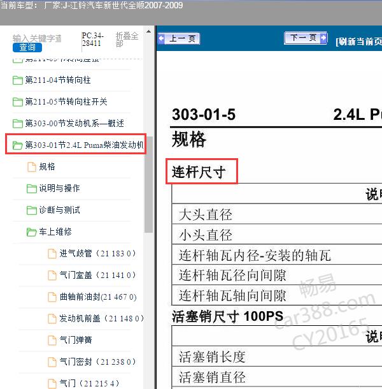Select 连杆轴瓦内径-安装的轴瓦 table row
382x389 pixels.
pos(277,255)
